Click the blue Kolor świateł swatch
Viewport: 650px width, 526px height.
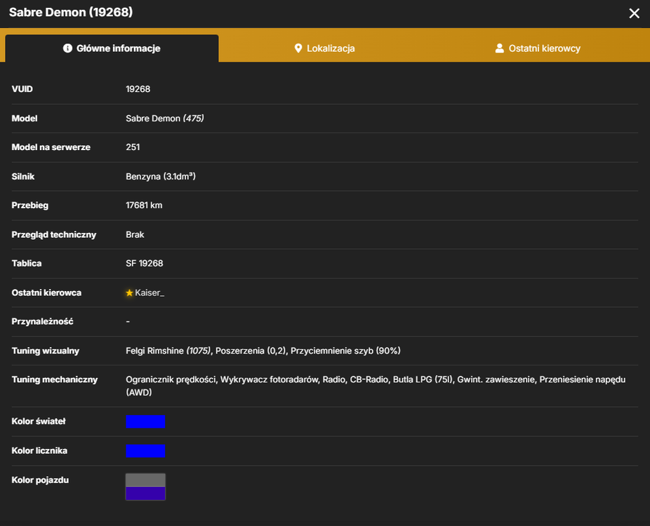coord(145,422)
